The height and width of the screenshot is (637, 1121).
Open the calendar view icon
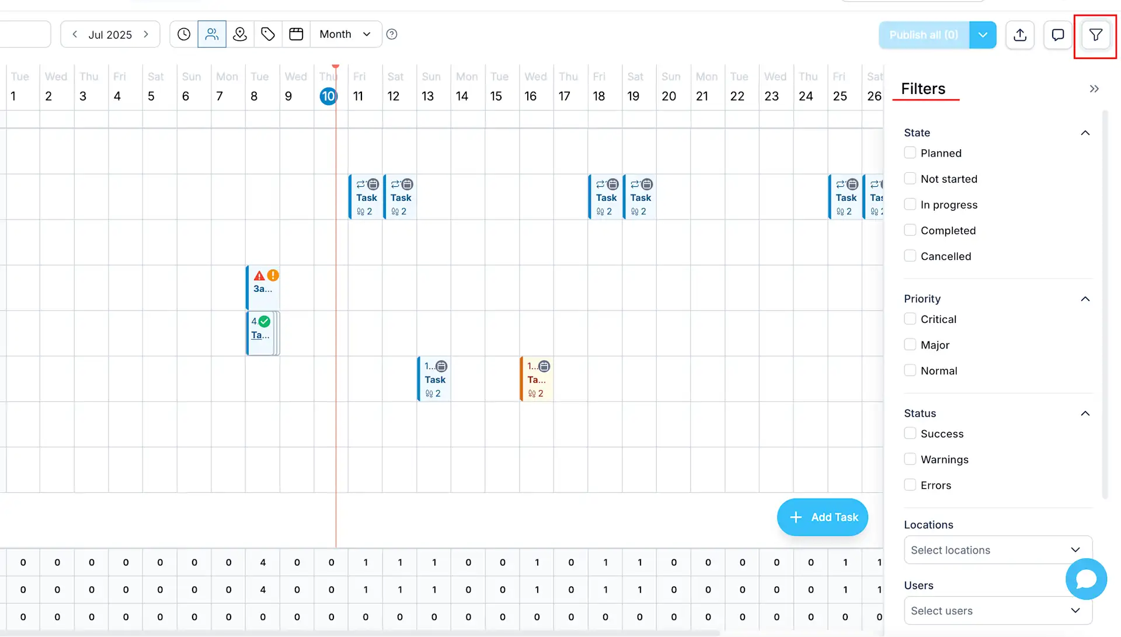pos(295,34)
